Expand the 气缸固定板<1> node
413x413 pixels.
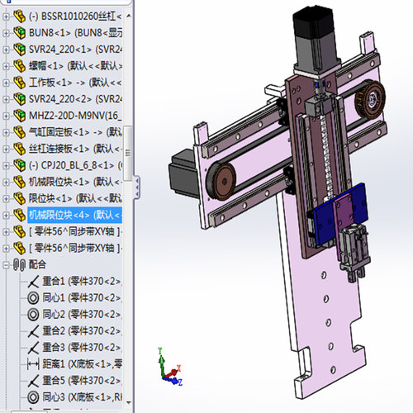pos(6,132)
